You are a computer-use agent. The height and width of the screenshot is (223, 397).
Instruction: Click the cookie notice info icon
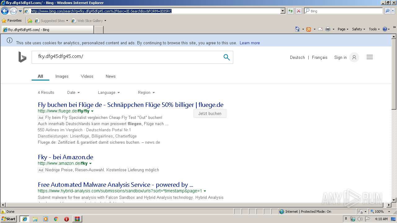(10, 40)
